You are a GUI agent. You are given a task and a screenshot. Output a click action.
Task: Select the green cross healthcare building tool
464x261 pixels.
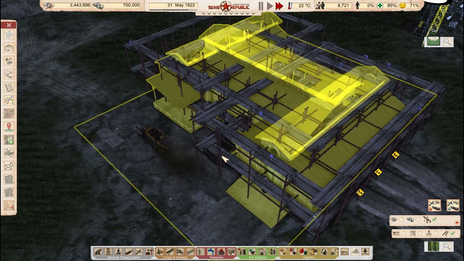pos(252,252)
